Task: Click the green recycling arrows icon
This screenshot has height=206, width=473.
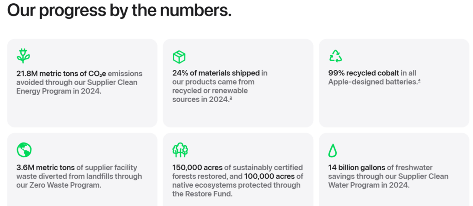Action: (335, 56)
